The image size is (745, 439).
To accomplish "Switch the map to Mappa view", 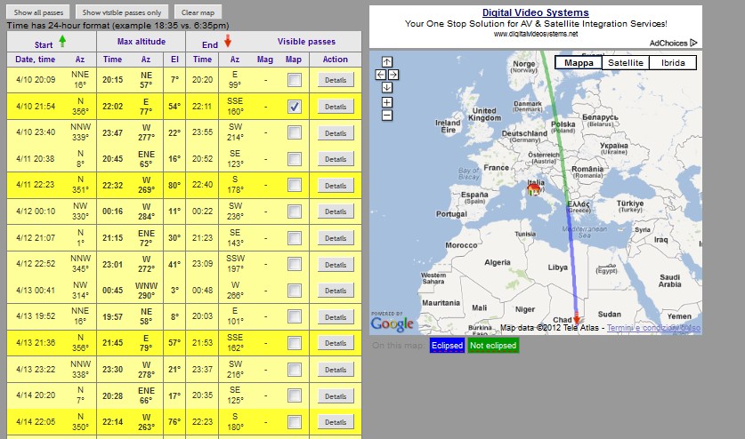I will click(x=579, y=62).
